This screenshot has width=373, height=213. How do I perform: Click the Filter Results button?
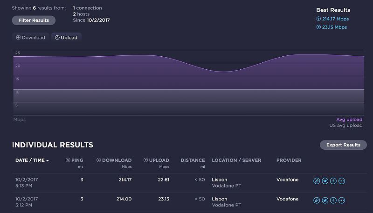point(34,20)
